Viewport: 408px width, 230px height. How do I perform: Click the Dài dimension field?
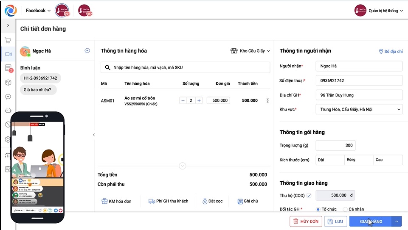(330, 160)
